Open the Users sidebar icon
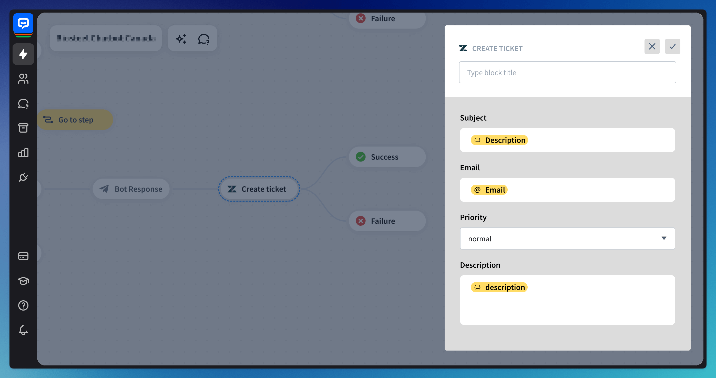 click(x=23, y=79)
